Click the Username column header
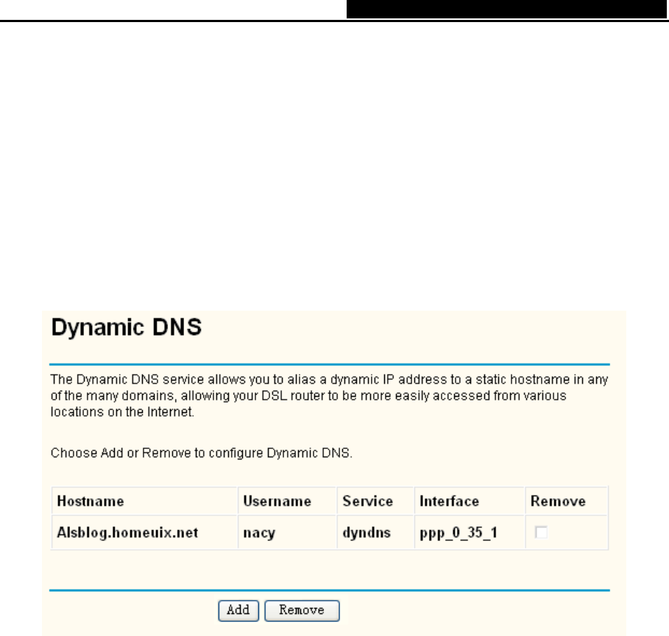The width and height of the screenshot is (669, 636). click(x=287, y=501)
